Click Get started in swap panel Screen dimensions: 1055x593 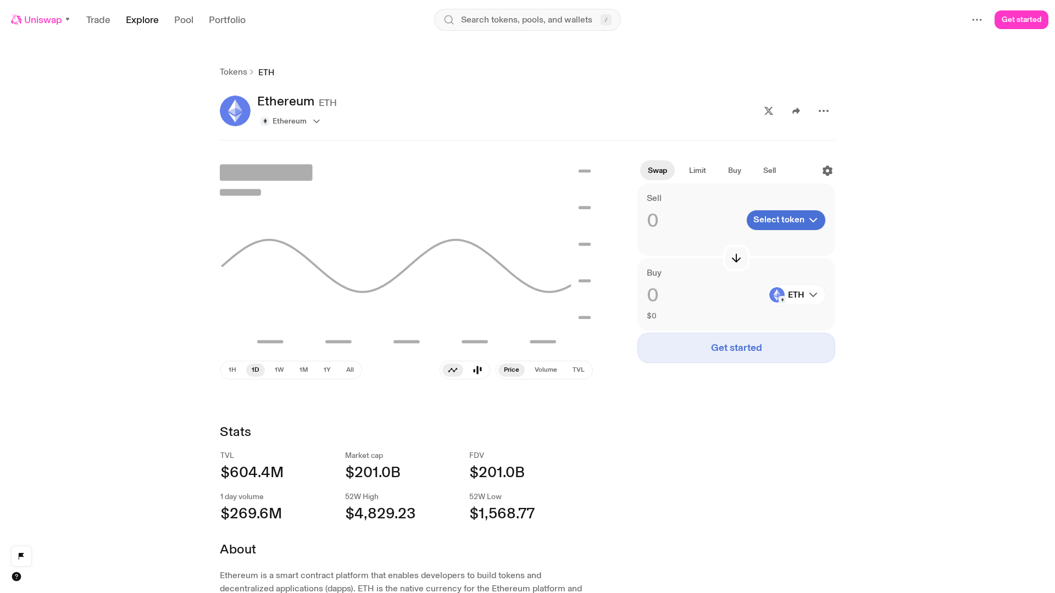tap(736, 348)
